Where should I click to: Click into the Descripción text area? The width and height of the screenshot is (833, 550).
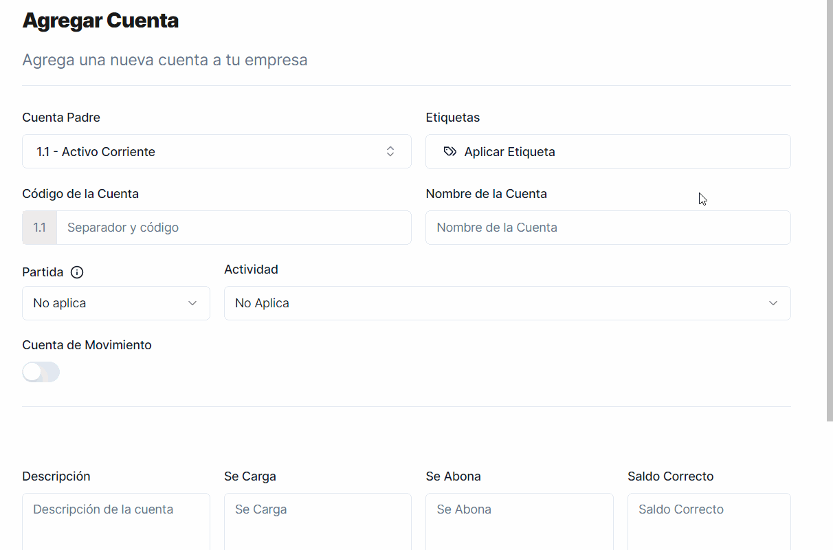115,522
